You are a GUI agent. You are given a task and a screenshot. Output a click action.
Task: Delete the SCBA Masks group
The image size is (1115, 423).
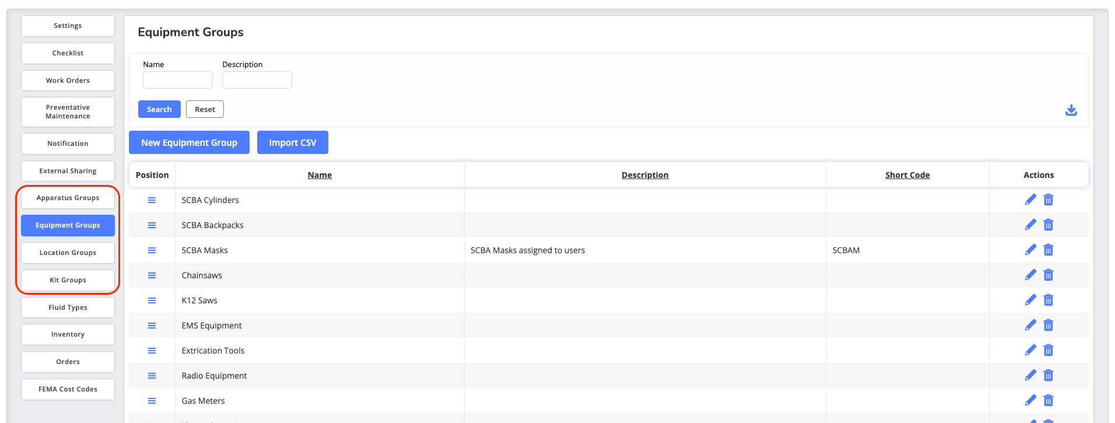tap(1049, 250)
